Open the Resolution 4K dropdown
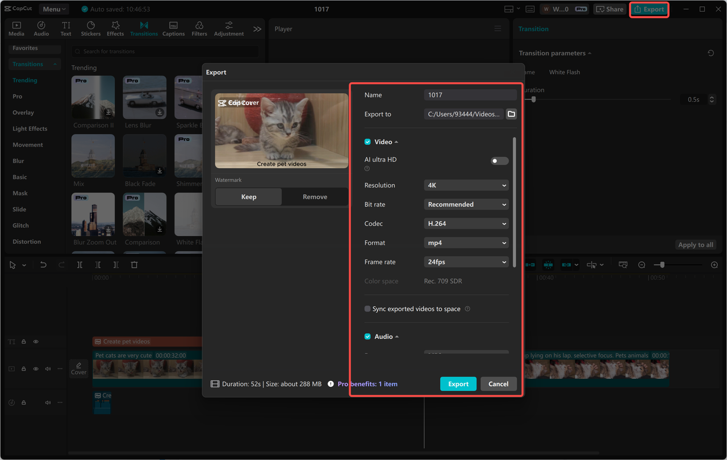This screenshot has height=460, width=727. point(466,185)
